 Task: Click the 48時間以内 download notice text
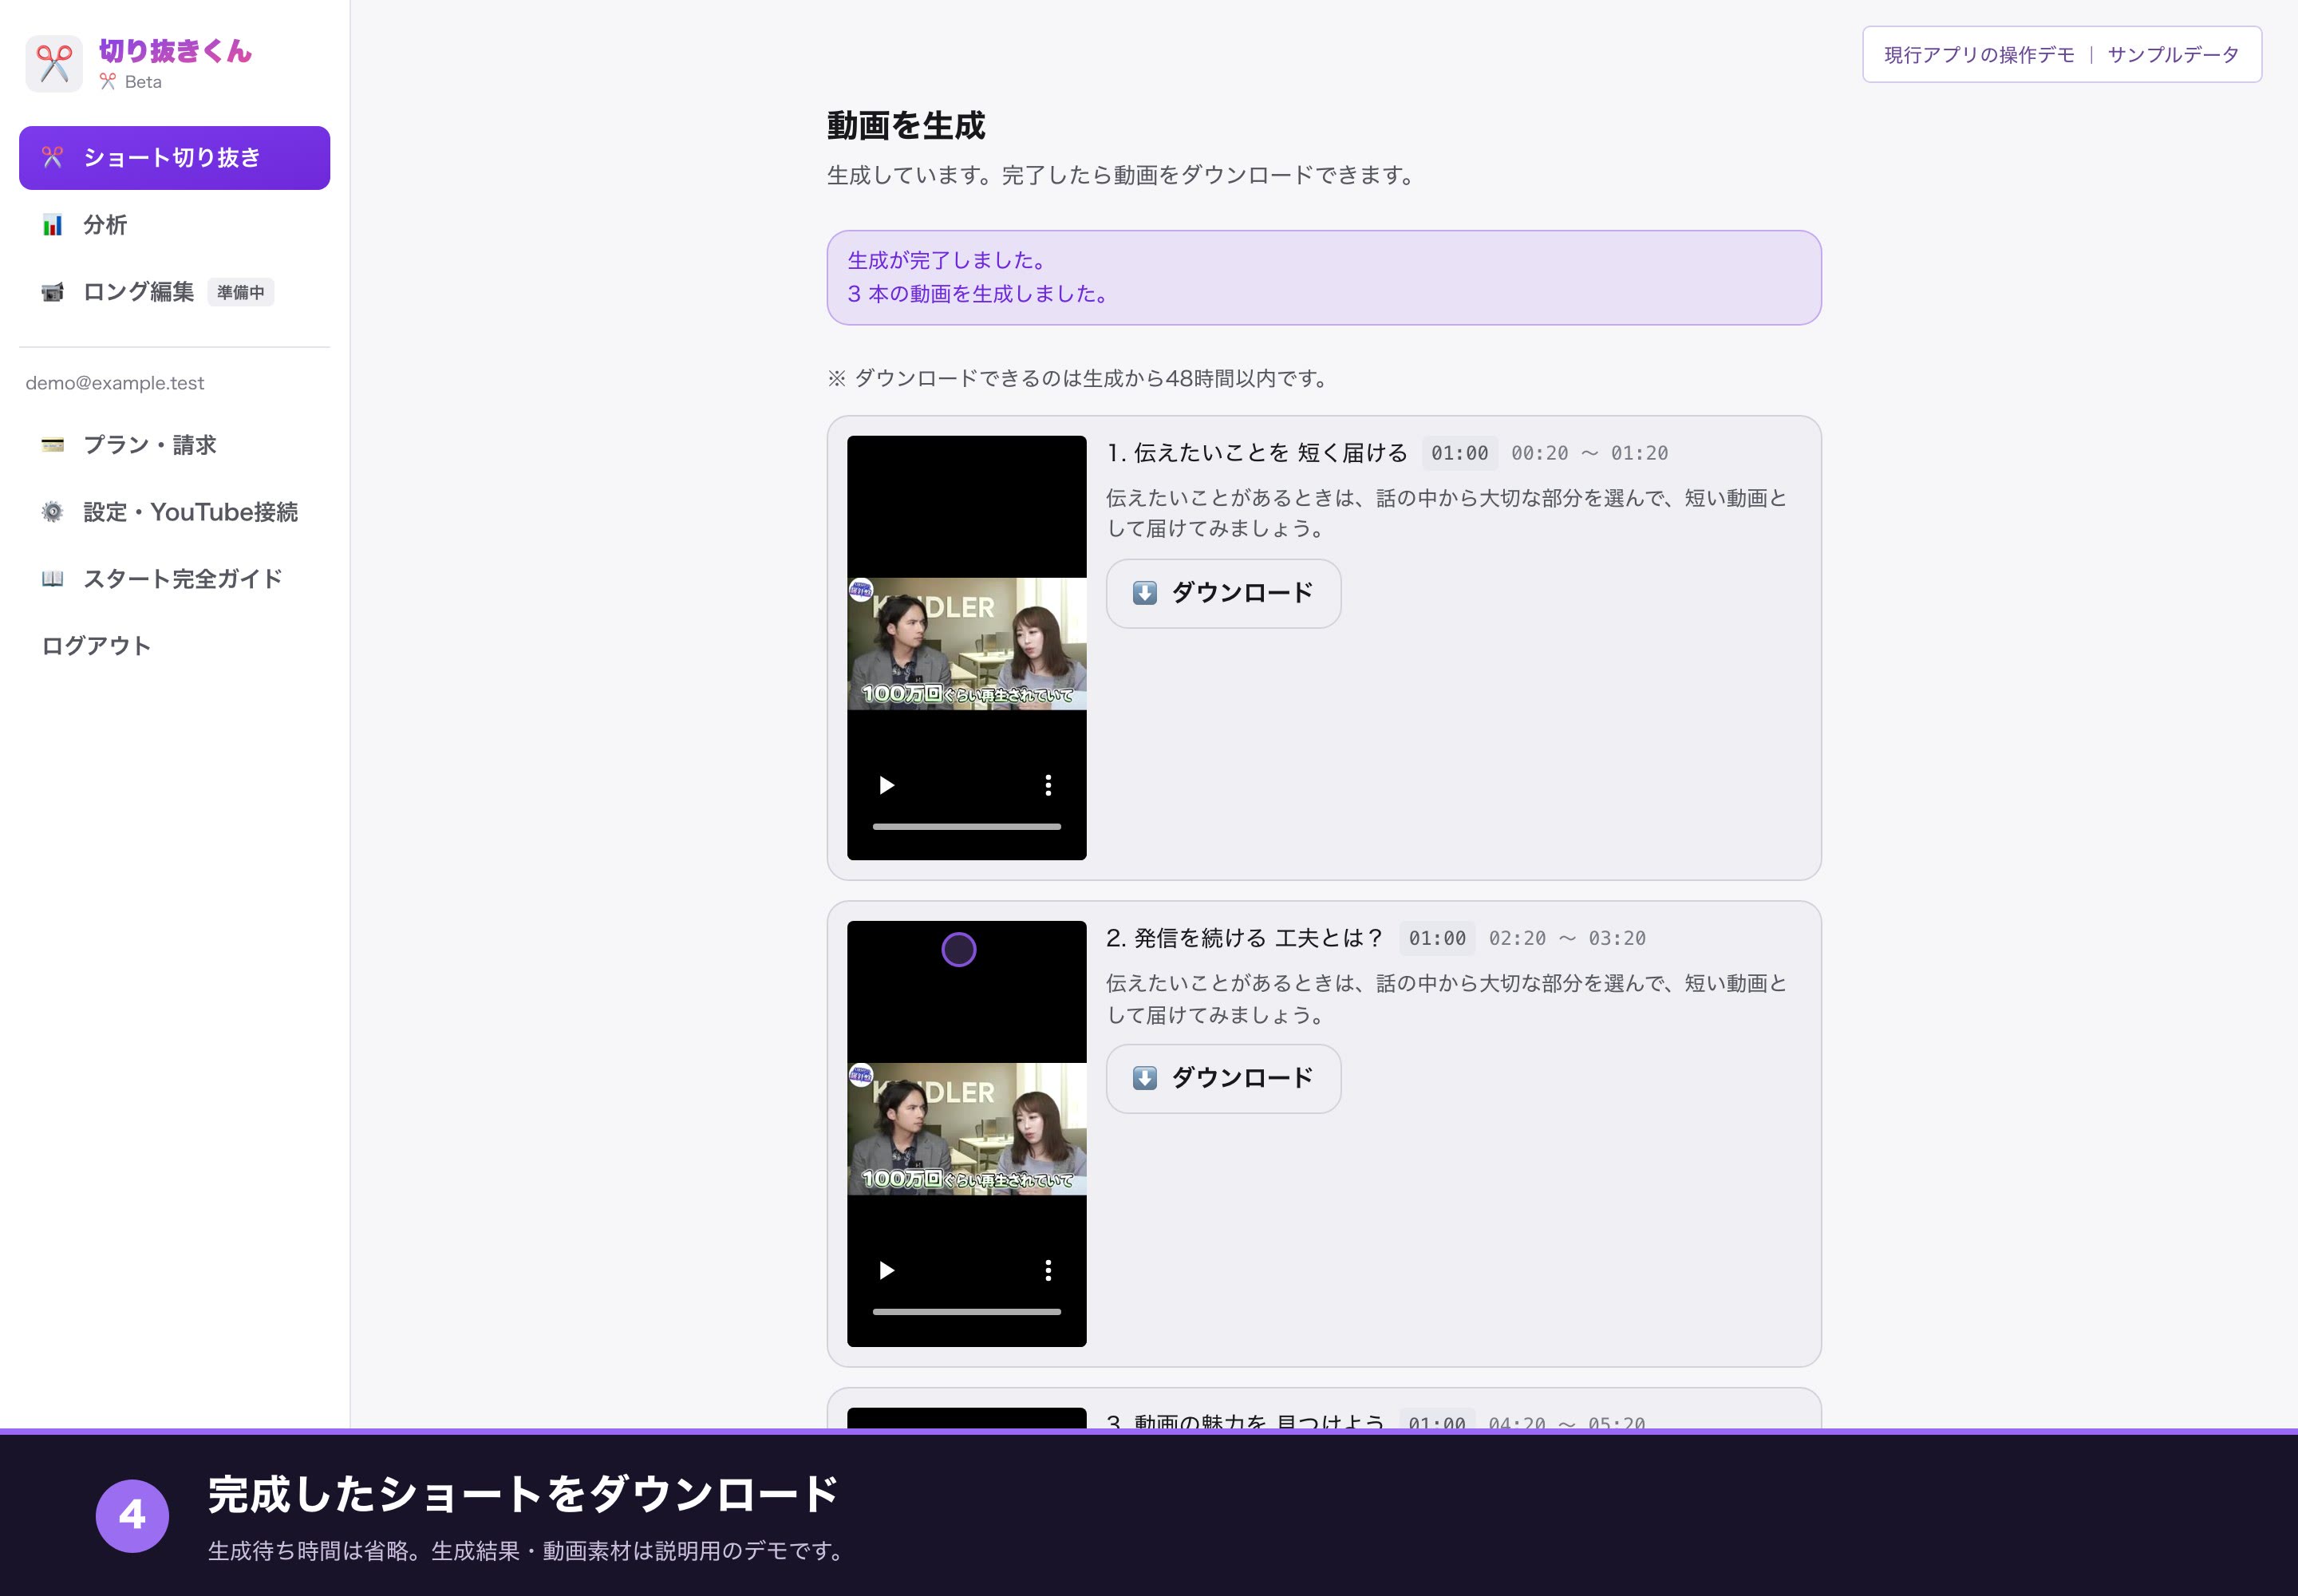click(1078, 378)
